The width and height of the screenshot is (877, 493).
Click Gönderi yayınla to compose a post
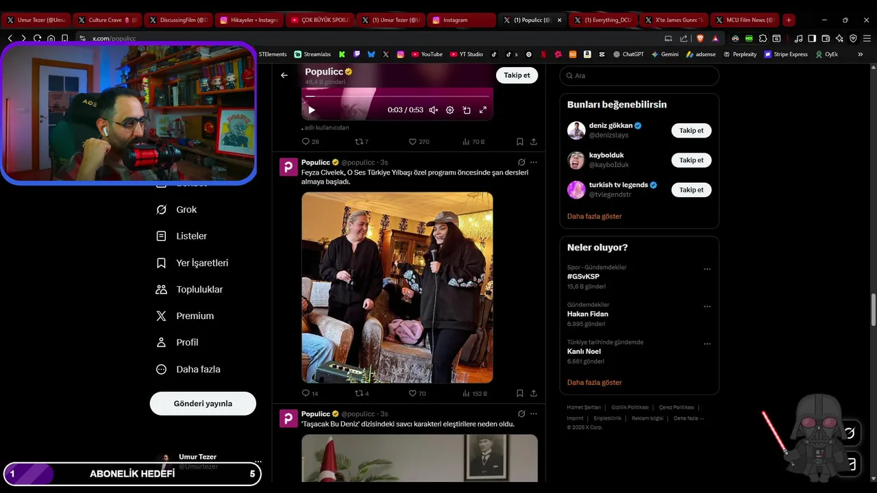point(203,403)
